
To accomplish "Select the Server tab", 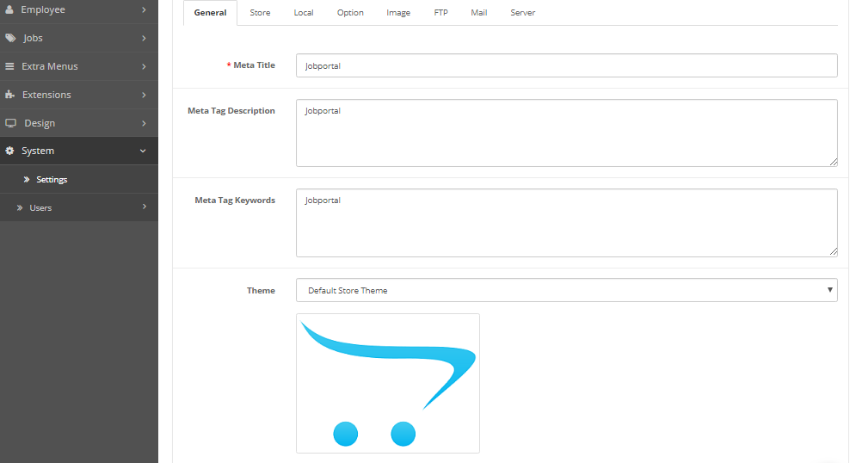I will click(522, 13).
